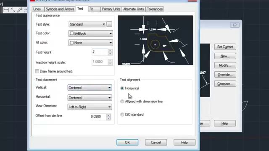Decrease Offset from dim line value

click(x=108, y=118)
